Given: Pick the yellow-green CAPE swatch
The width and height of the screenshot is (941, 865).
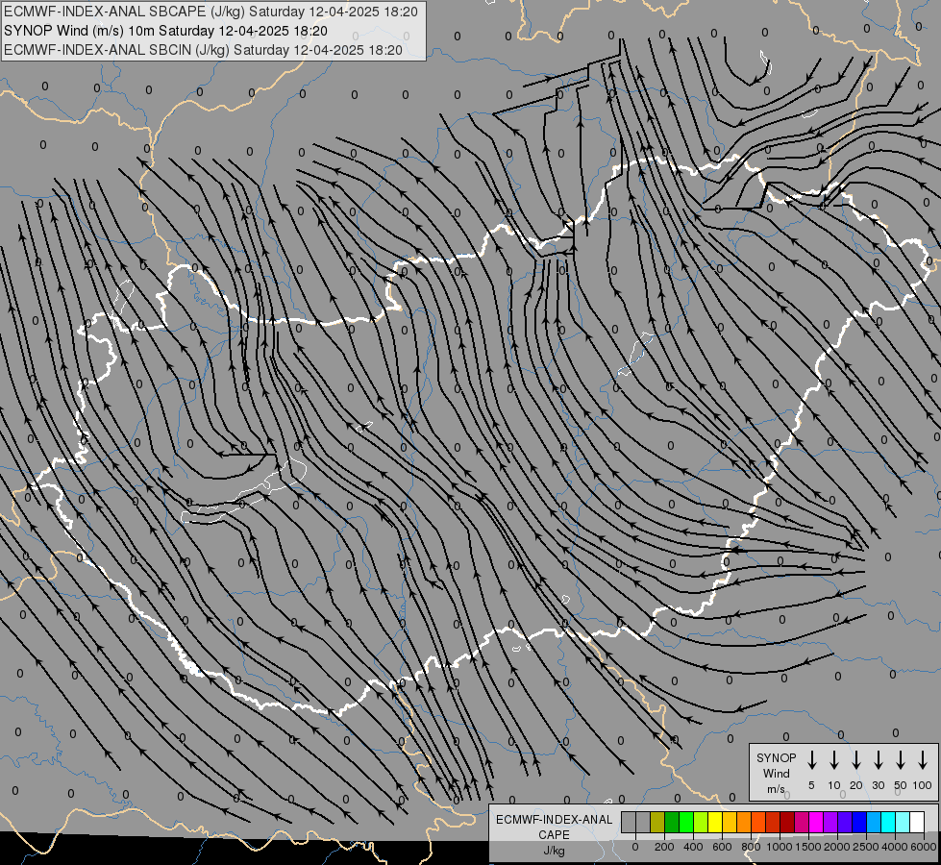Looking at the screenshot, I should [x=701, y=822].
